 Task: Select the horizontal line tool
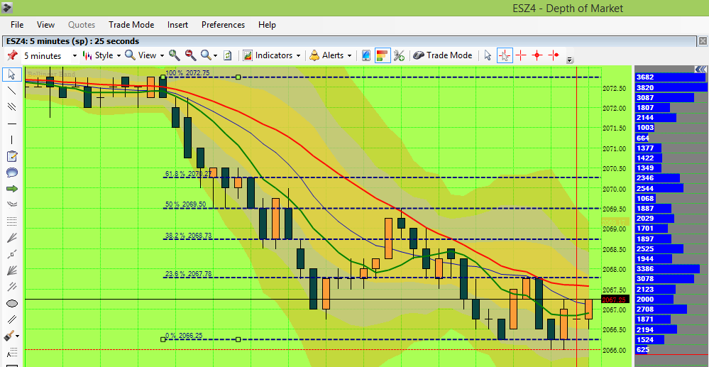[x=12, y=124]
